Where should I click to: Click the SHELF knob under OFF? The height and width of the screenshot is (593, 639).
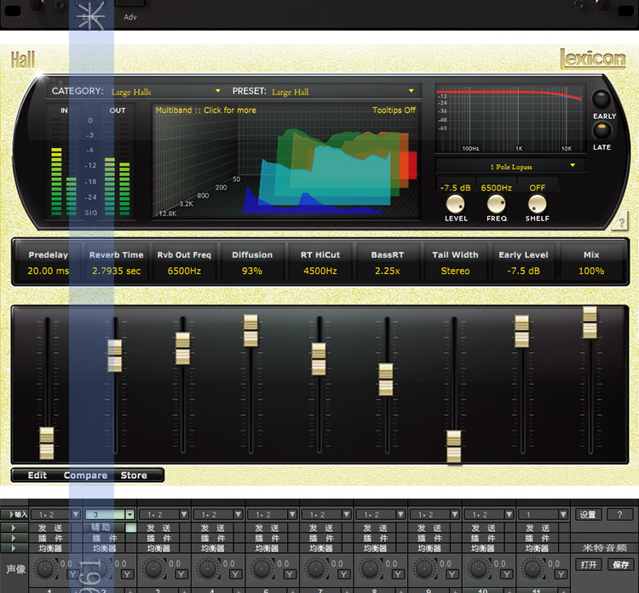(537, 203)
